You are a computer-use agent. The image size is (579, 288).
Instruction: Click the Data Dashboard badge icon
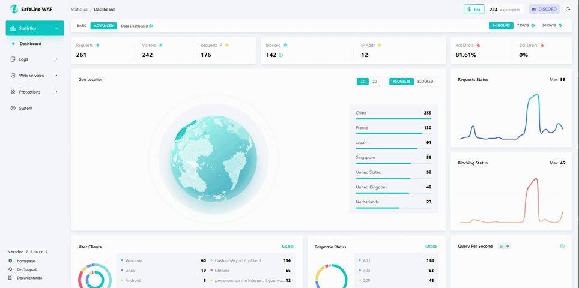click(x=151, y=26)
